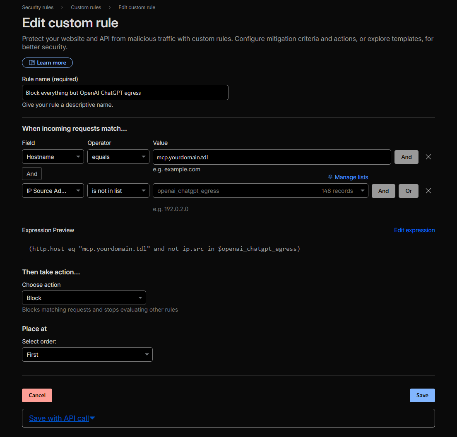Click into the Rule name text field

point(125,93)
